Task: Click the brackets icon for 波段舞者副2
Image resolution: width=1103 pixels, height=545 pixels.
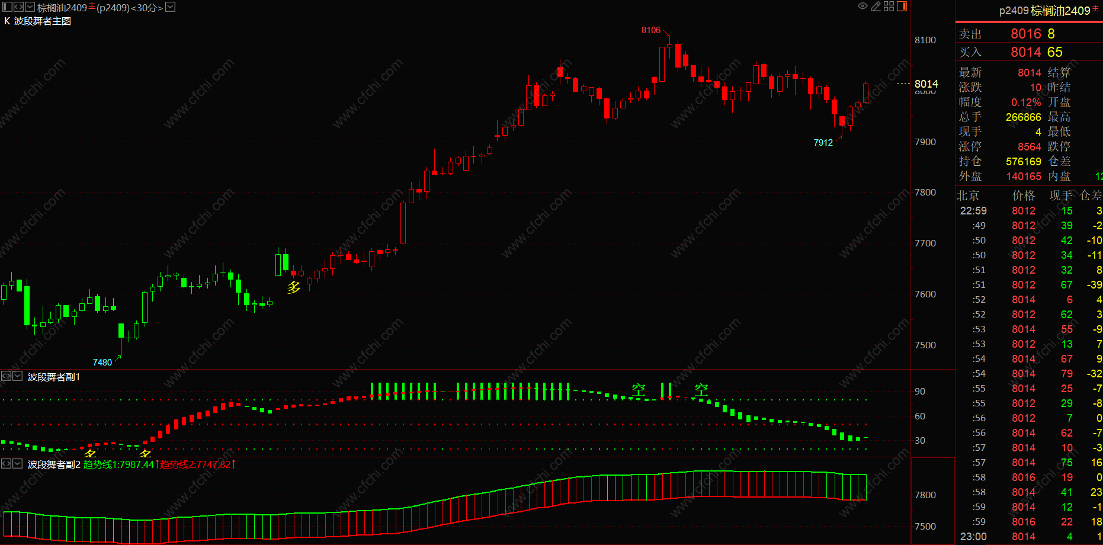Action: click(6, 464)
